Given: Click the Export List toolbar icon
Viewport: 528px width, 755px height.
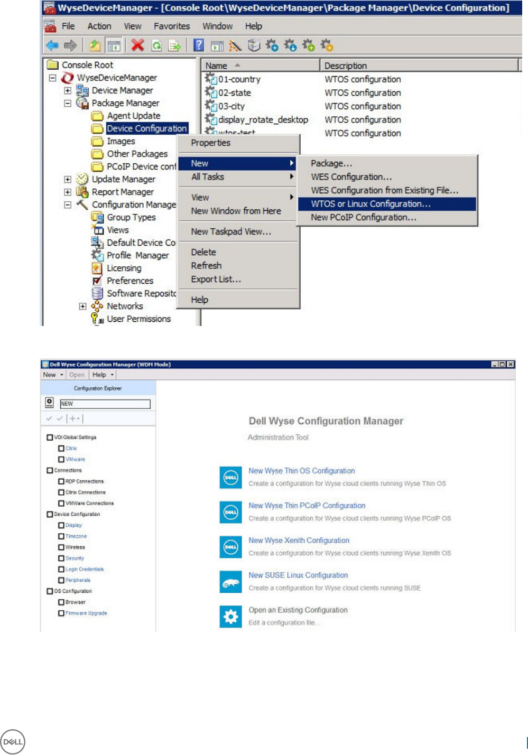Looking at the screenshot, I should [x=174, y=46].
